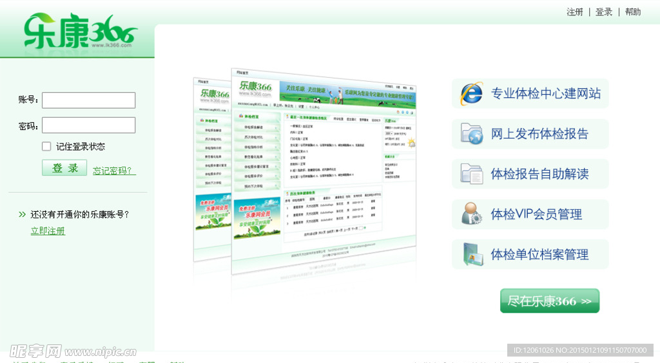The height and width of the screenshot is (363, 660).
Task: Click the 乐康366 logo
Action: [80, 31]
